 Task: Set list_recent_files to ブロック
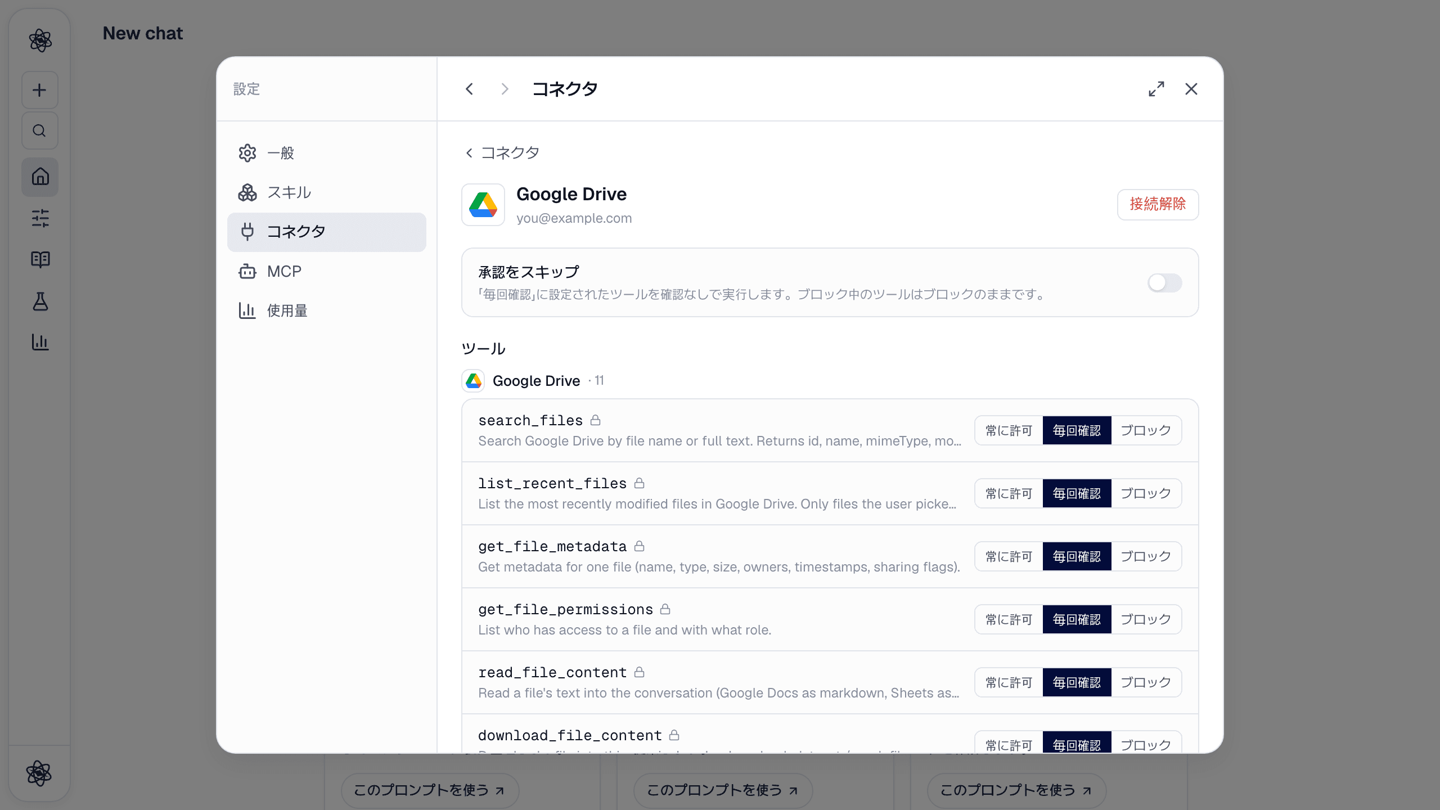[x=1146, y=493]
